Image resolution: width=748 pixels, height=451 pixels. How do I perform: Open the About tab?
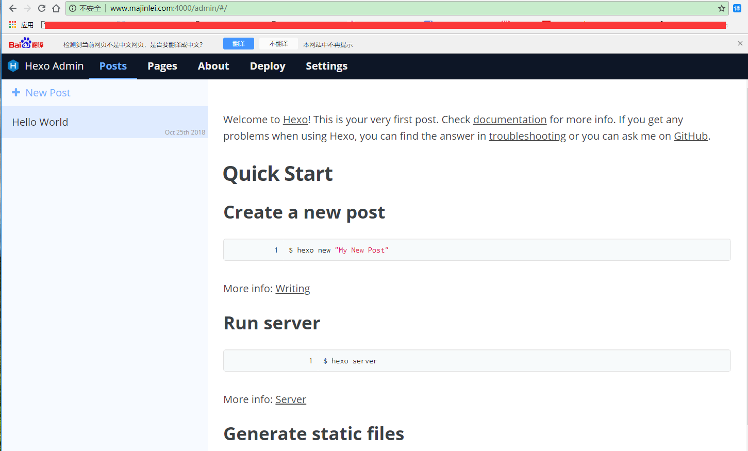pyautogui.click(x=213, y=66)
